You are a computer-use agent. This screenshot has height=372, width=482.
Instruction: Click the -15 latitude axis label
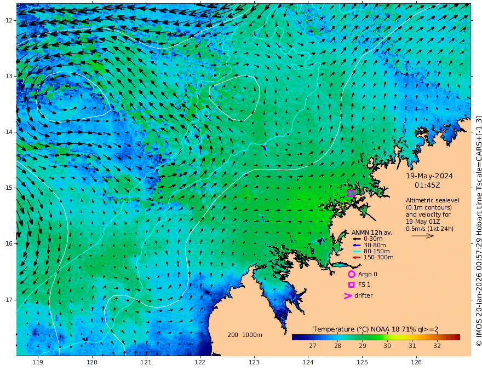8,188
